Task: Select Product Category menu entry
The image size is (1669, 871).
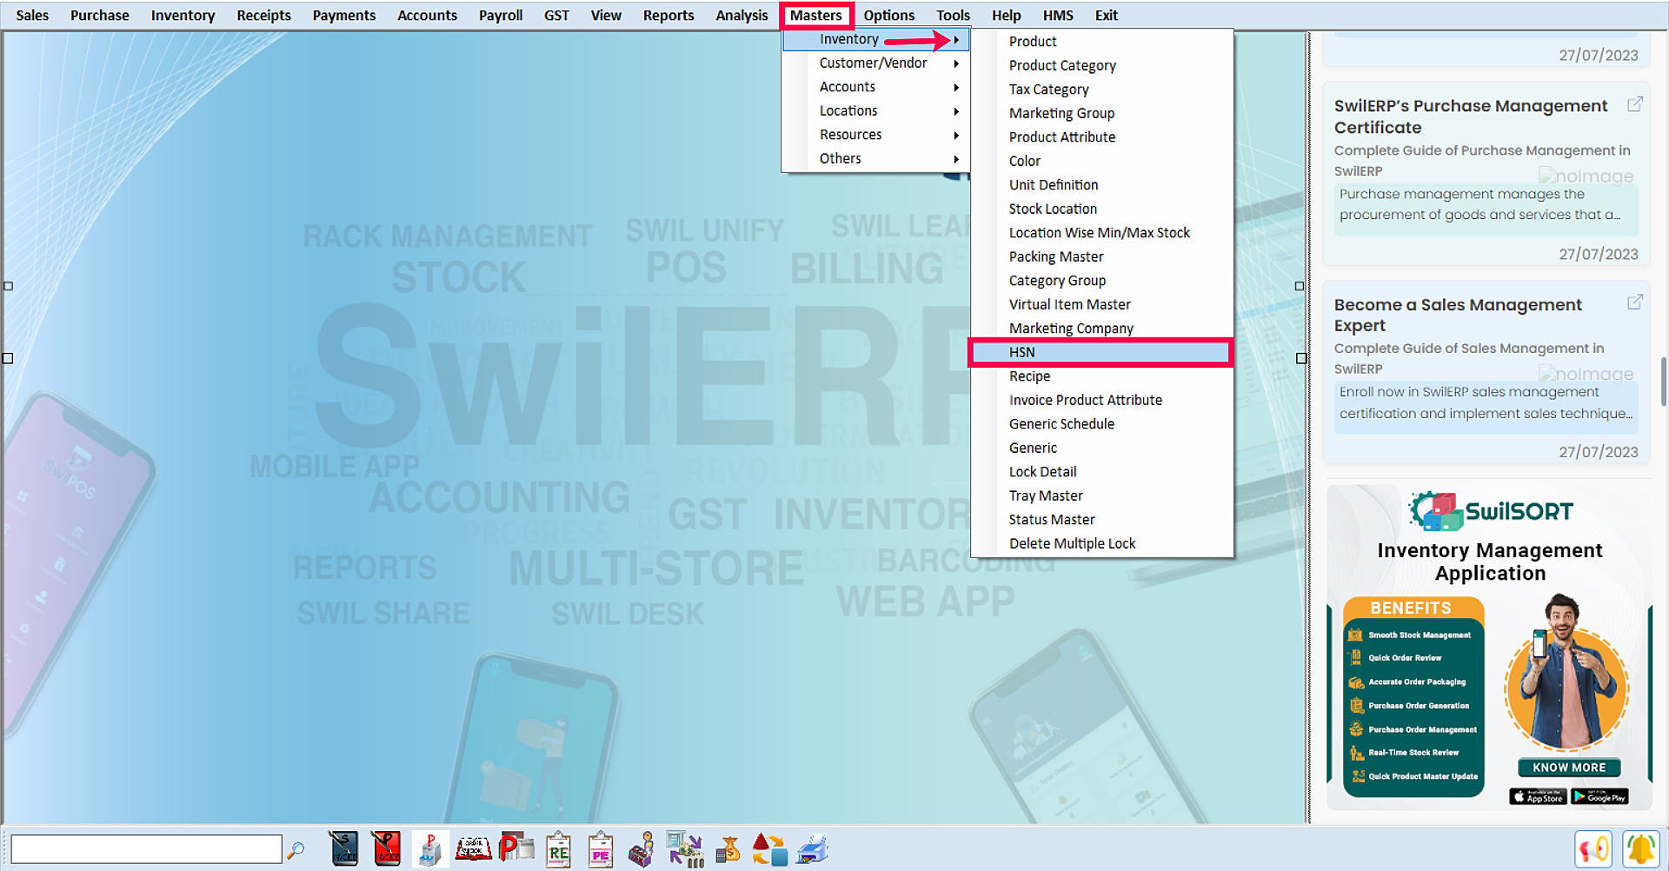Action: [x=1100, y=65]
